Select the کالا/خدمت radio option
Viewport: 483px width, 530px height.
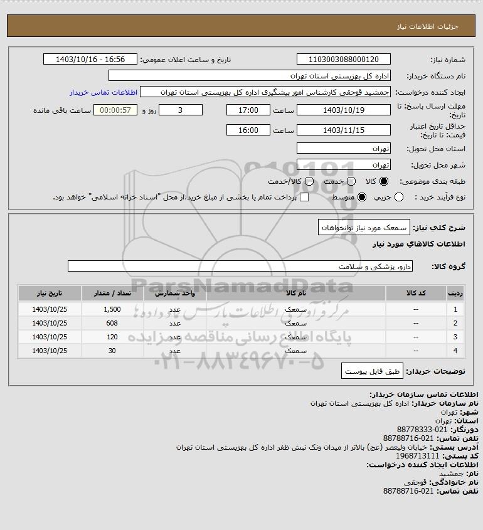click(x=309, y=181)
